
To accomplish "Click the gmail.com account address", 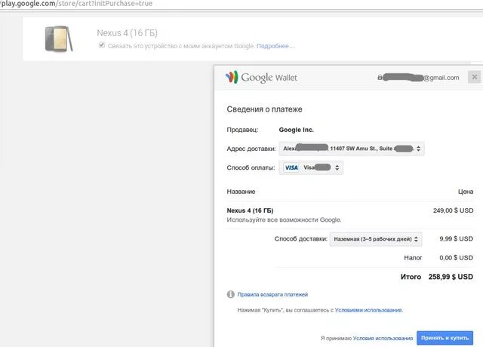I will pos(418,78).
